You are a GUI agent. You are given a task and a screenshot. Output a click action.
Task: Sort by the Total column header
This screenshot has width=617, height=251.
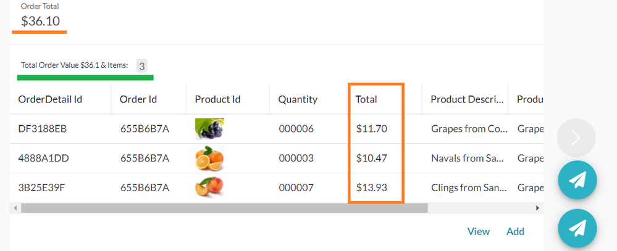[366, 99]
